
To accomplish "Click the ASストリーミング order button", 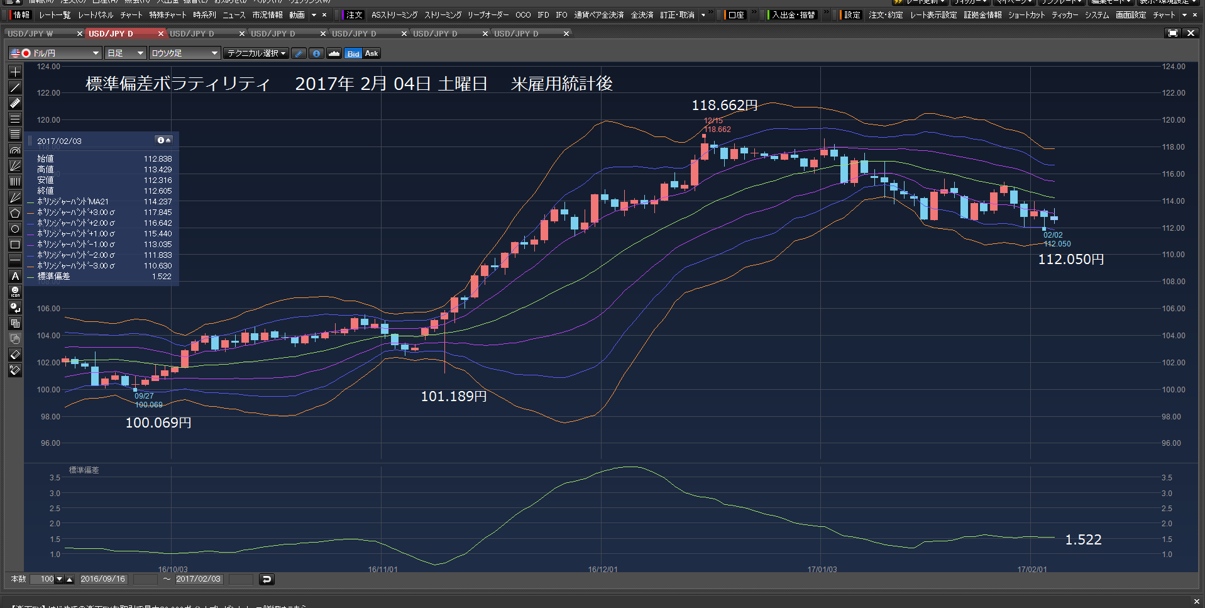I will click(x=394, y=15).
